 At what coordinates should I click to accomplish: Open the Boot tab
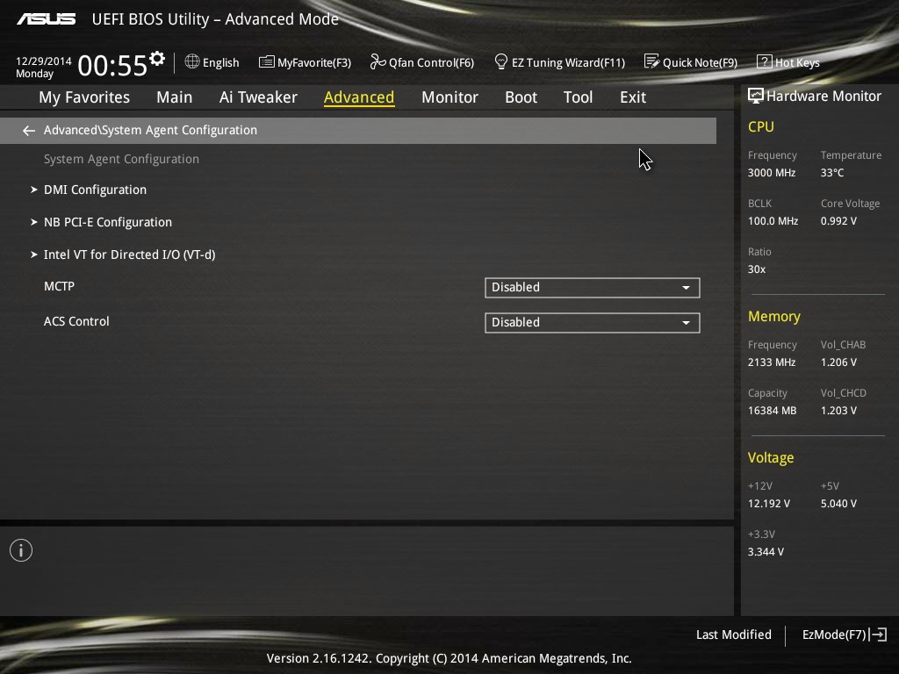coord(521,97)
